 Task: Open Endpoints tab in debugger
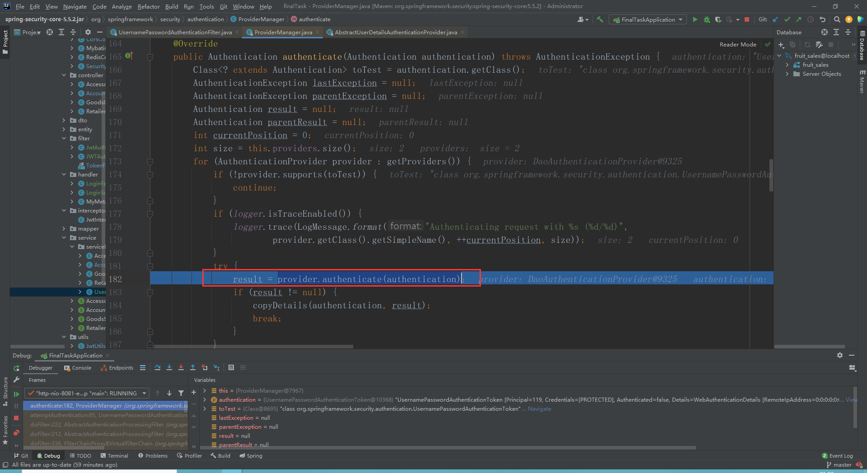point(117,368)
